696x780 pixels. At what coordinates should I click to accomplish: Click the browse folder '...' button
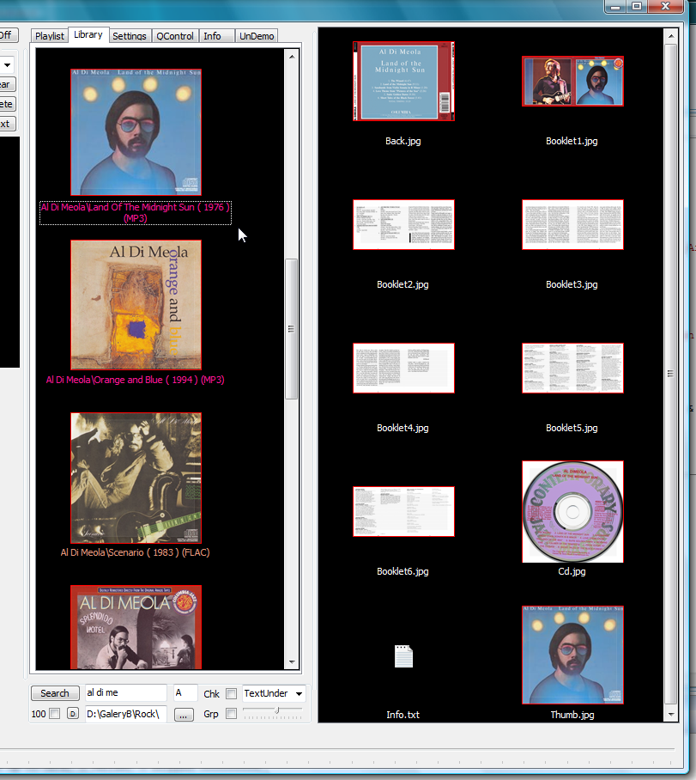coord(184,715)
